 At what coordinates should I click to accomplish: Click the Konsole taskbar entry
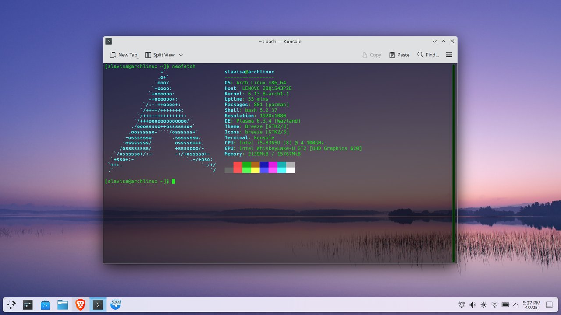click(98, 304)
